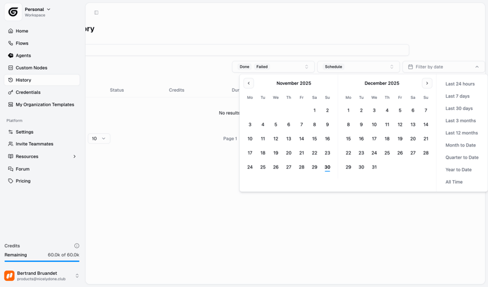Select December 25 in calendar

click(x=387, y=153)
